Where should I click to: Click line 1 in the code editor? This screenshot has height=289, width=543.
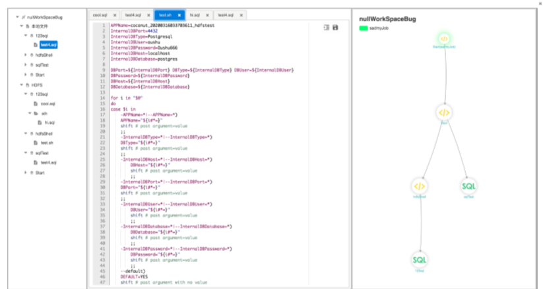click(x=165, y=23)
